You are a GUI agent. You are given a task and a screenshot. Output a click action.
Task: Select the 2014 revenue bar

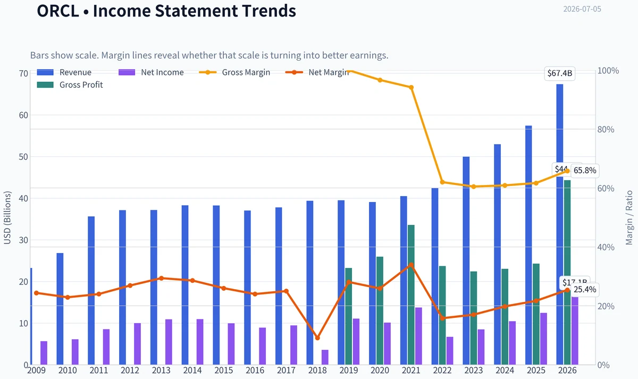(184, 285)
